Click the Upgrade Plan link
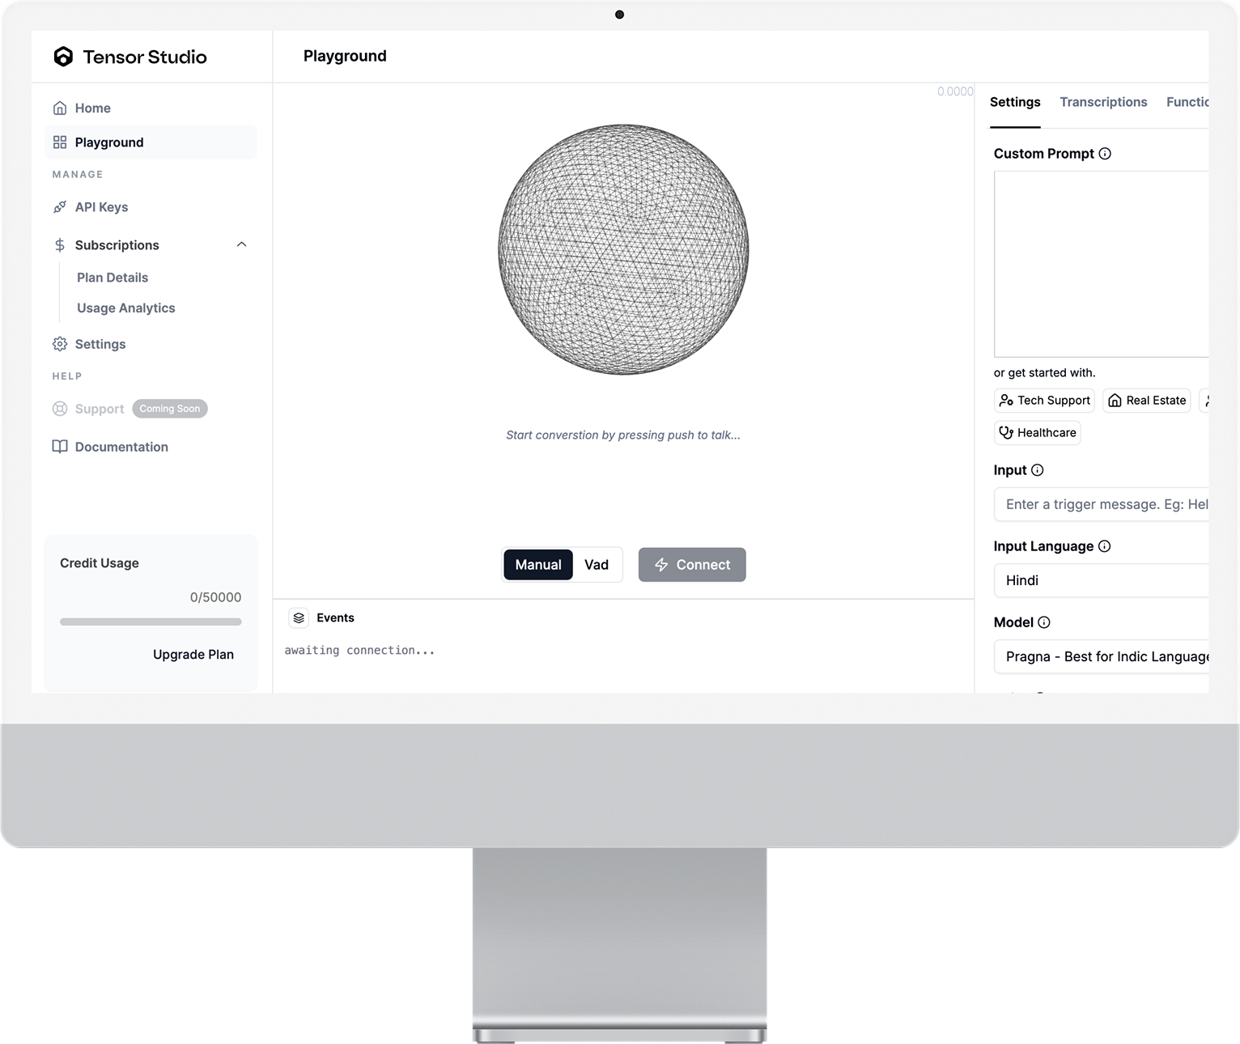This screenshot has height=1044, width=1240. pyautogui.click(x=193, y=655)
